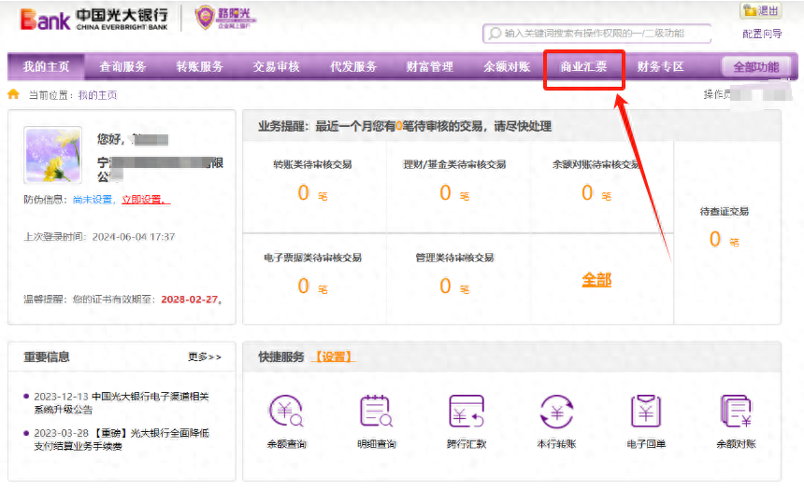Select the 转账服务 menu tab

coord(199,67)
